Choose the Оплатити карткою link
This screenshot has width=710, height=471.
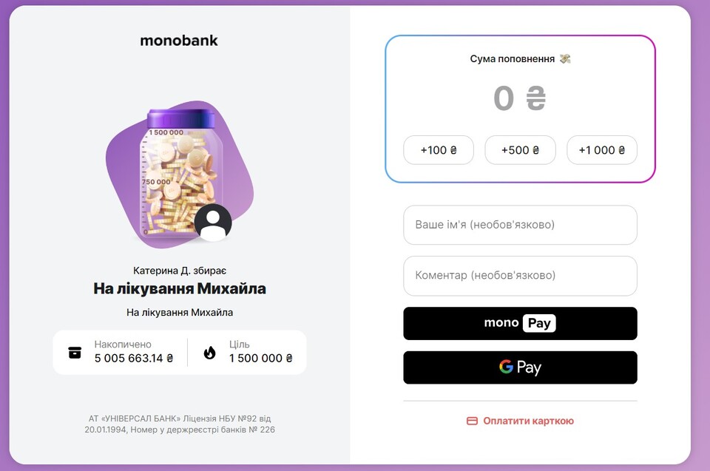tap(528, 421)
